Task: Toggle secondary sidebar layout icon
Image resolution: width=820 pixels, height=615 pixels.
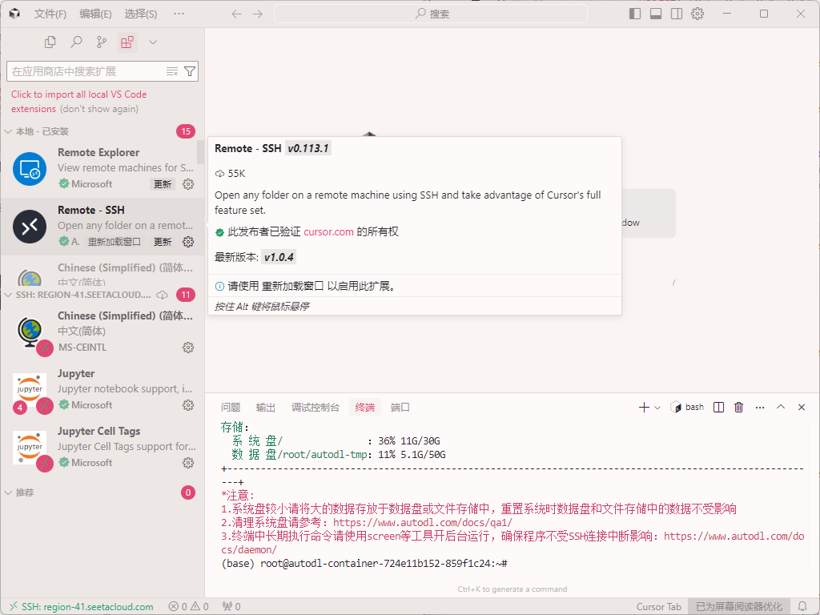Action: (x=677, y=14)
